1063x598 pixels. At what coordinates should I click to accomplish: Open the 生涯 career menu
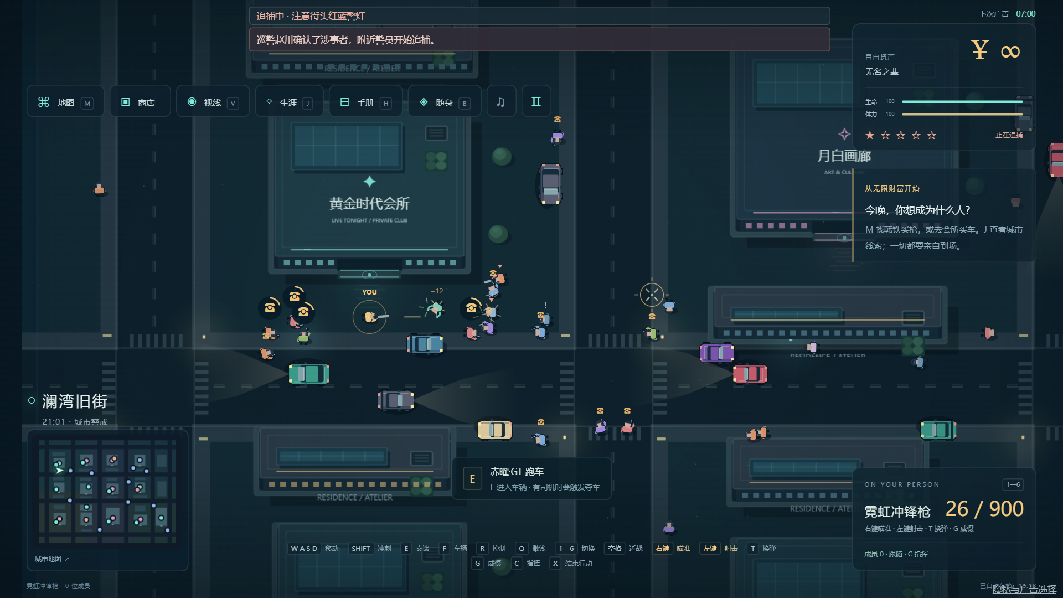point(289,102)
